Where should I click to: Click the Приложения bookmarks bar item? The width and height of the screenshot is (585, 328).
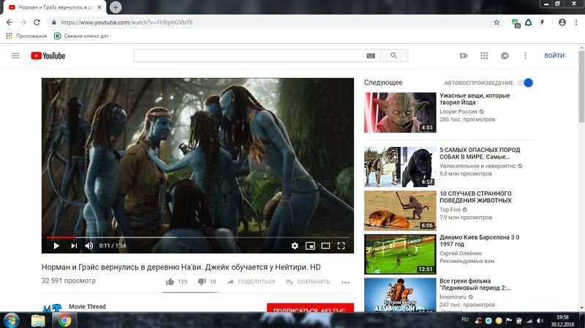pos(26,35)
